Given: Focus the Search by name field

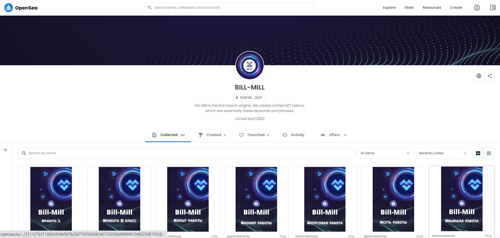Looking at the screenshot, I should click(x=187, y=153).
